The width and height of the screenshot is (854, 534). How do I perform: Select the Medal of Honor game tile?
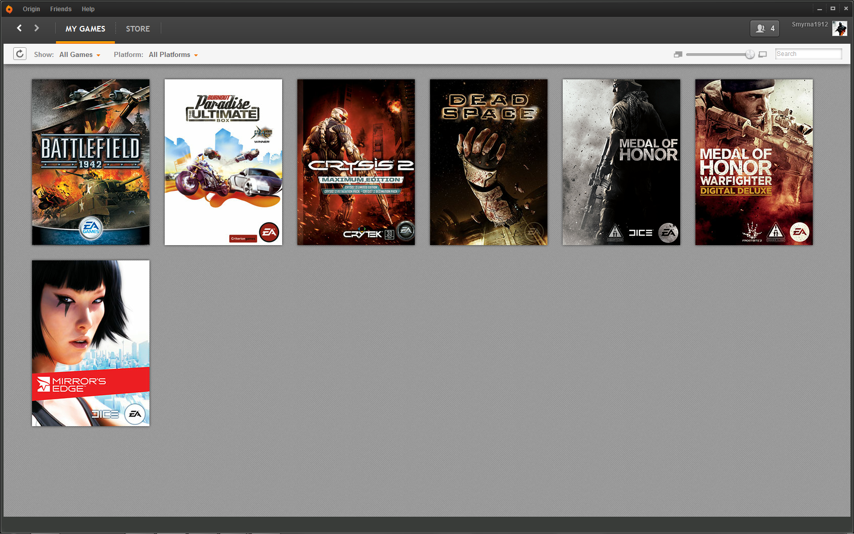(x=622, y=162)
